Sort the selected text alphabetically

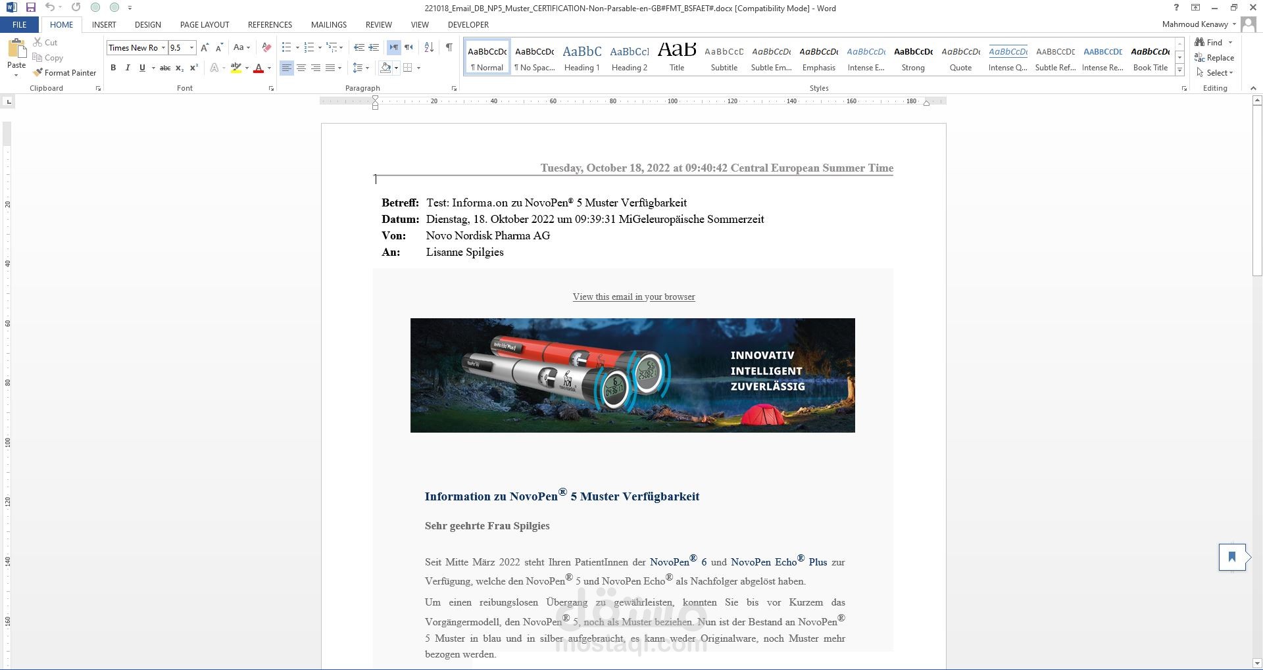(429, 47)
